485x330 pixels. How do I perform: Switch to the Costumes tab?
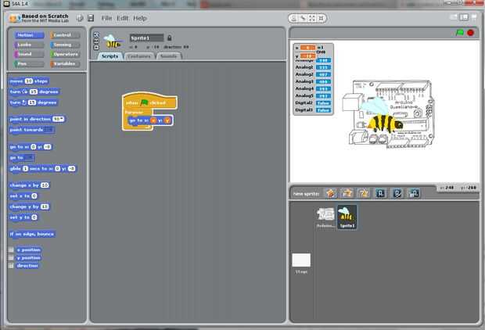point(139,56)
